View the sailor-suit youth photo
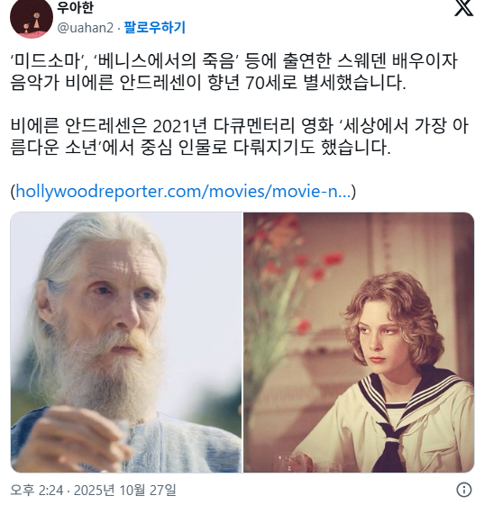This screenshot has height=505, width=484. (x=359, y=342)
